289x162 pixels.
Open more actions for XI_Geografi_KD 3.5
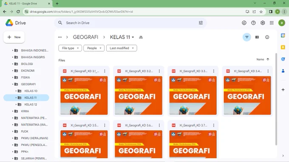(x=105, y=125)
